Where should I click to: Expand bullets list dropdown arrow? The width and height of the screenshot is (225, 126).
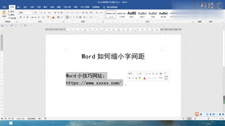[70, 13]
